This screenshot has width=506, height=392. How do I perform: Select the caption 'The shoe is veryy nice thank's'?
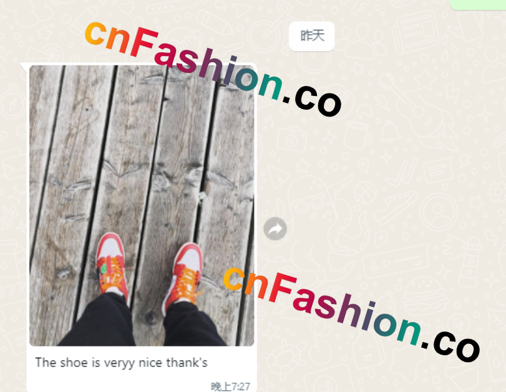click(x=121, y=363)
